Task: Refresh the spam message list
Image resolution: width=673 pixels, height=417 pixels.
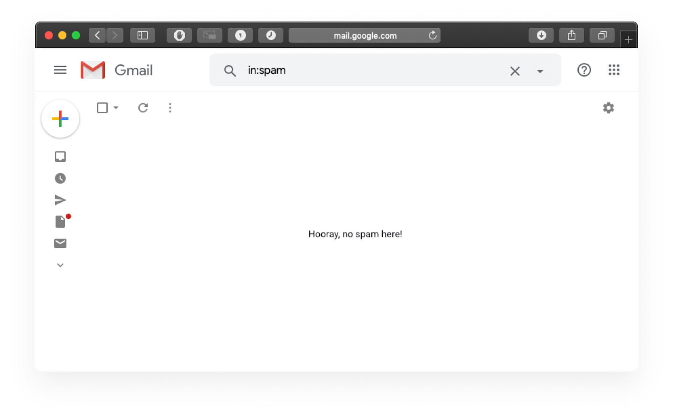Action: tap(143, 108)
